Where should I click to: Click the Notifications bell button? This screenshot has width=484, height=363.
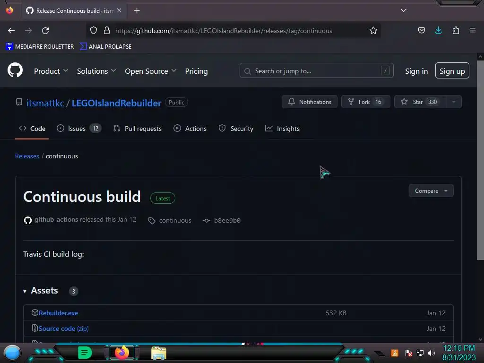(310, 102)
